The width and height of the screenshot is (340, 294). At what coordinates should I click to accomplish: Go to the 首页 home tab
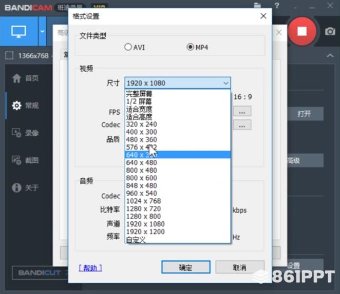tap(26, 78)
